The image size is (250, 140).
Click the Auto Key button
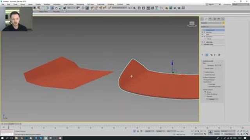217,131
